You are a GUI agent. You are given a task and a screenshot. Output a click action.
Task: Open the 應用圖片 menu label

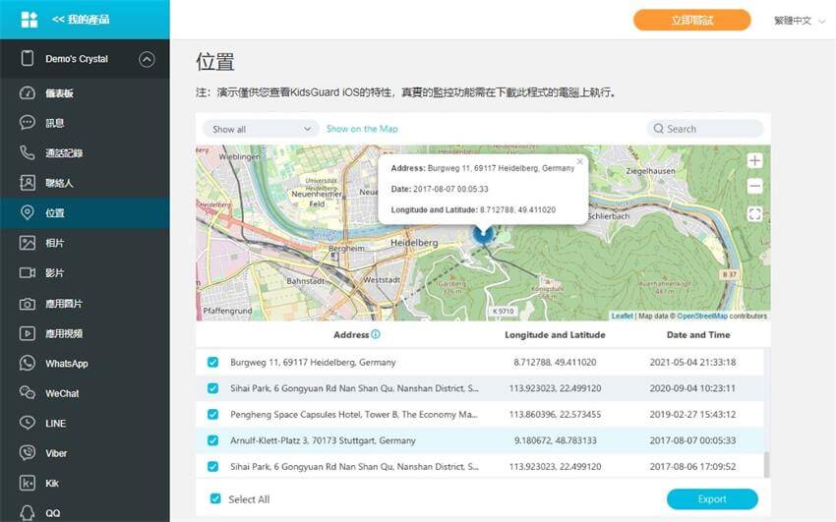[x=64, y=304]
